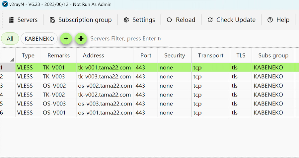
Task: Sort by the Port column header
Action: tap(146, 56)
